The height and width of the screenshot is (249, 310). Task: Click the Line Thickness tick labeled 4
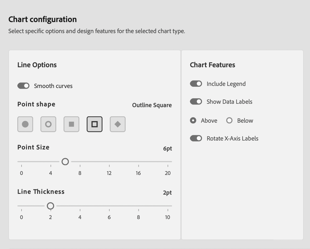[x=80, y=217]
